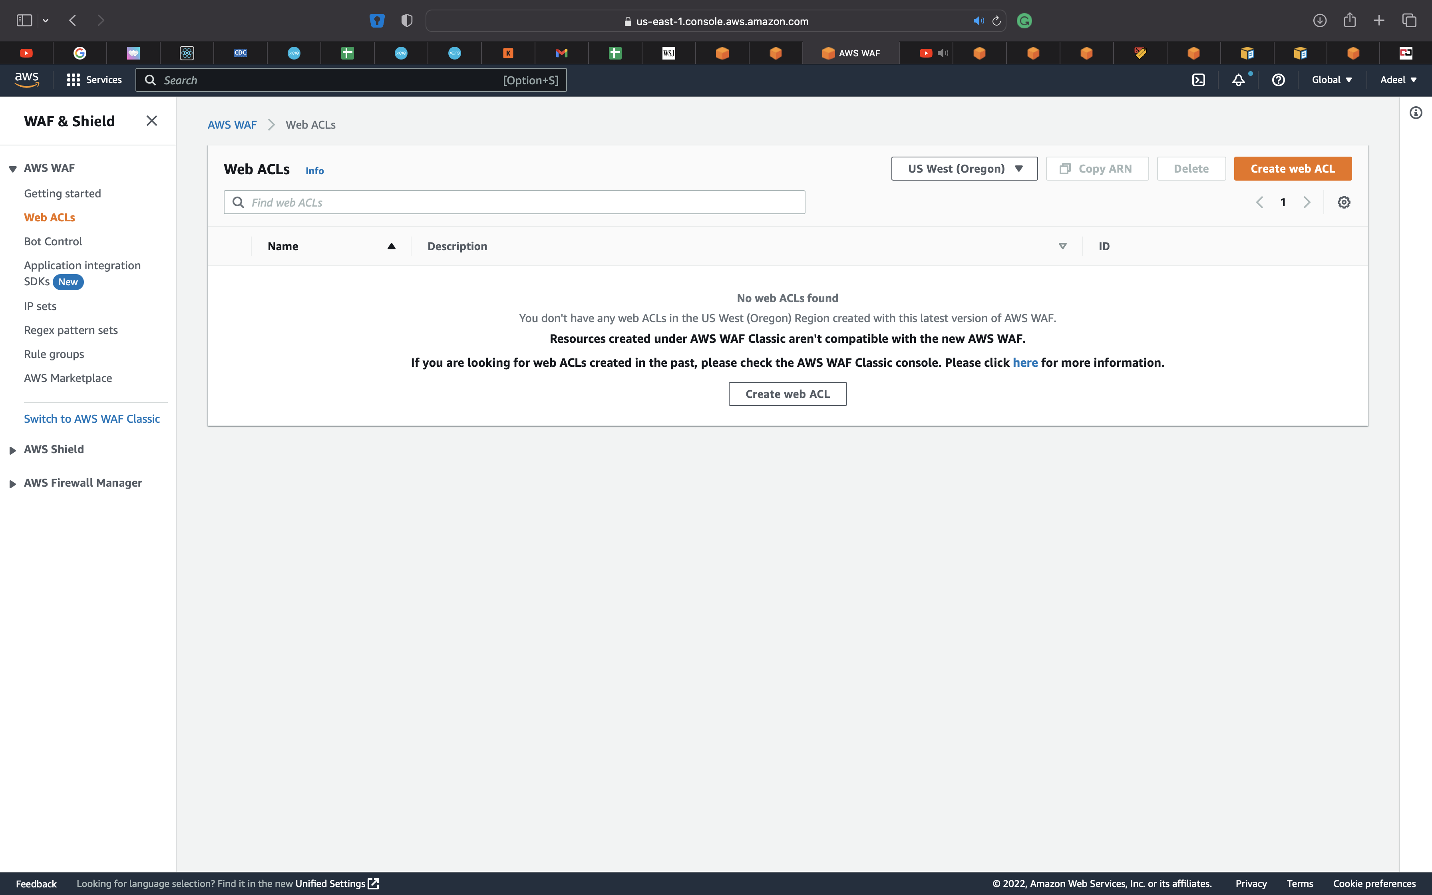The width and height of the screenshot is (1432, 895).
Task: Click the audio indicator in the address bar
Action: pyautogui.click(x=979, y=21)
